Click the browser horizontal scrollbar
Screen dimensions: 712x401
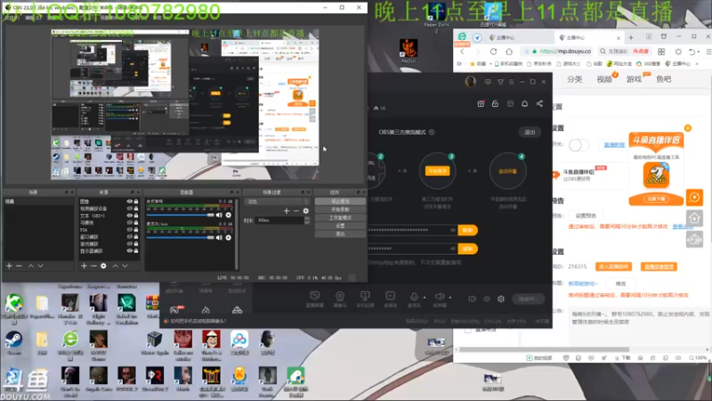pos(545,349)
